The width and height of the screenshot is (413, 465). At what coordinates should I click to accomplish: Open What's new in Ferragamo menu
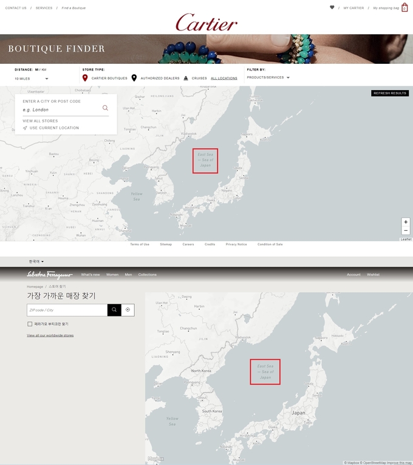coord(90,274)
